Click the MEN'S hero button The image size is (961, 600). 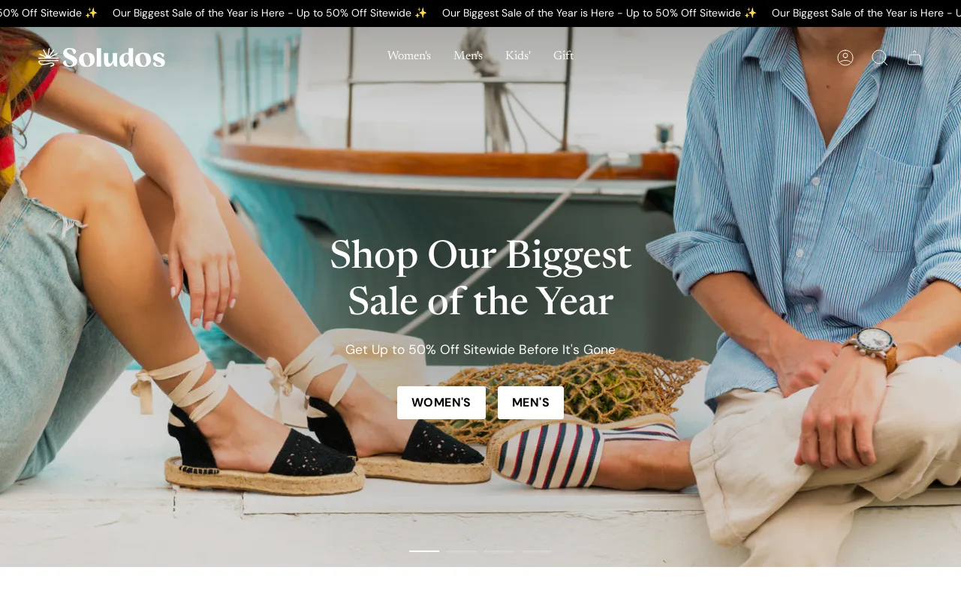pyautogui.click(x=531, y=403)
